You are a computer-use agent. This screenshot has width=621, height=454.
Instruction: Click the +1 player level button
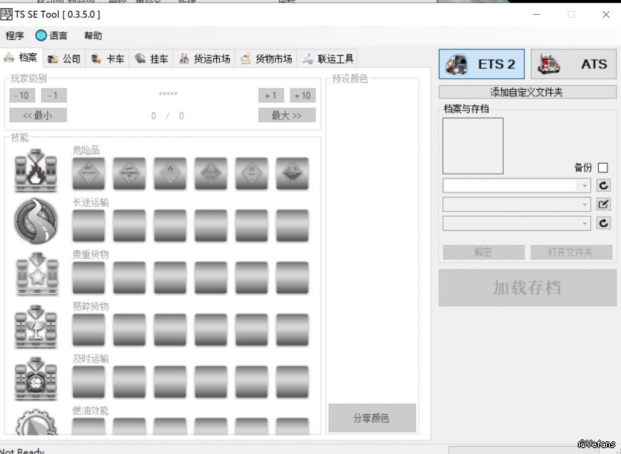tap(271, 95)
